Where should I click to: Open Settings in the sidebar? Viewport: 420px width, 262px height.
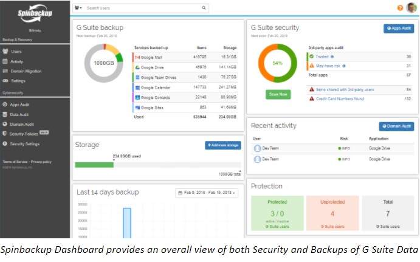point(18,81)
